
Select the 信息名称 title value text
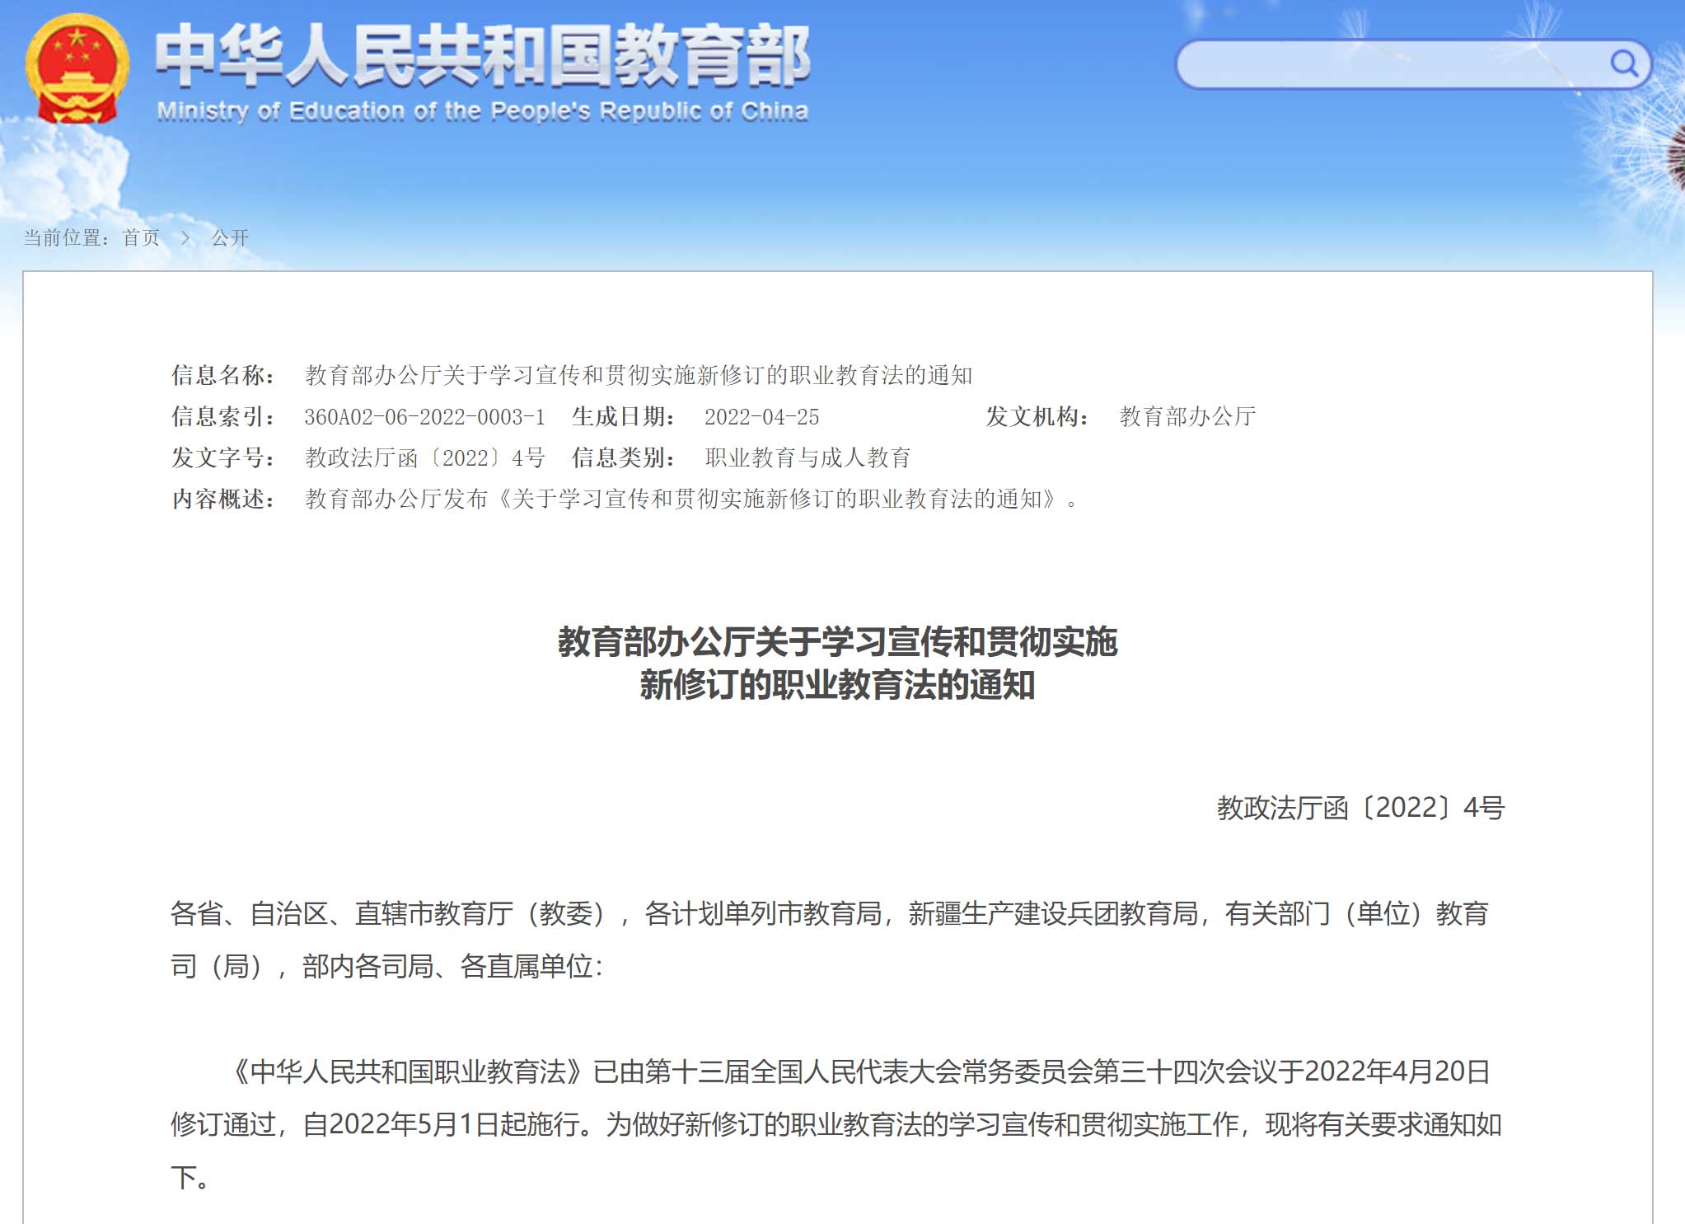639,375
